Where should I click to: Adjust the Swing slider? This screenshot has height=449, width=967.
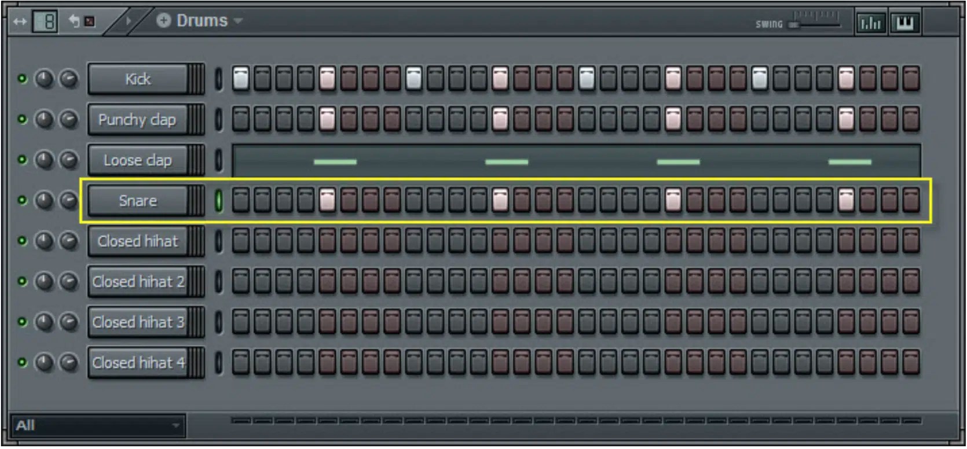pyautogui.click(x=815, y=24)
